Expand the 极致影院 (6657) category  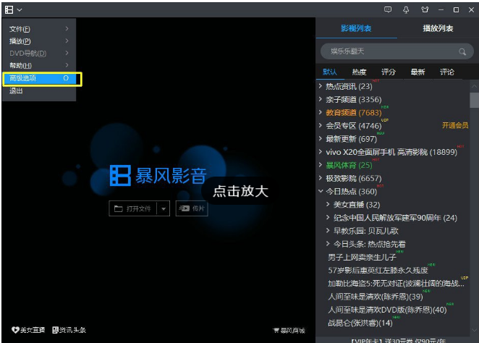321,178
